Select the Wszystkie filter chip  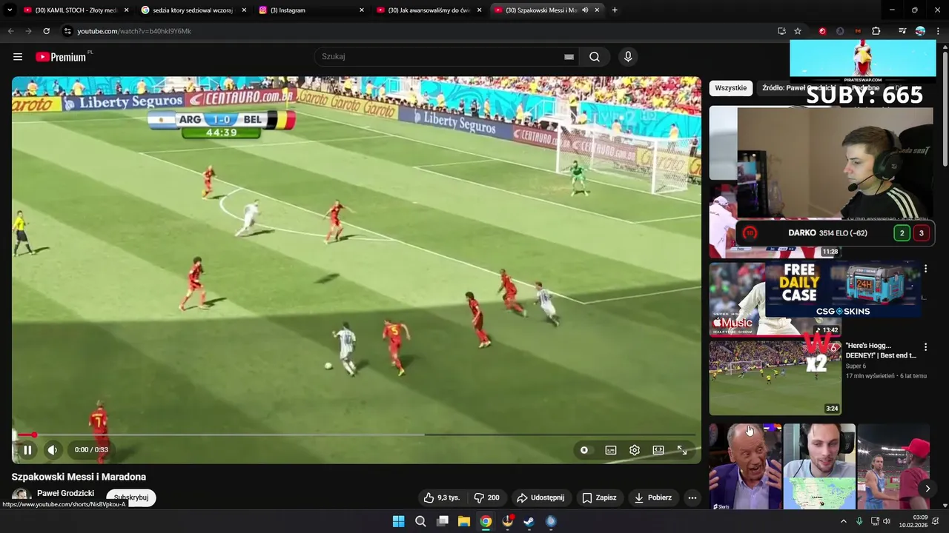(731, 87)
